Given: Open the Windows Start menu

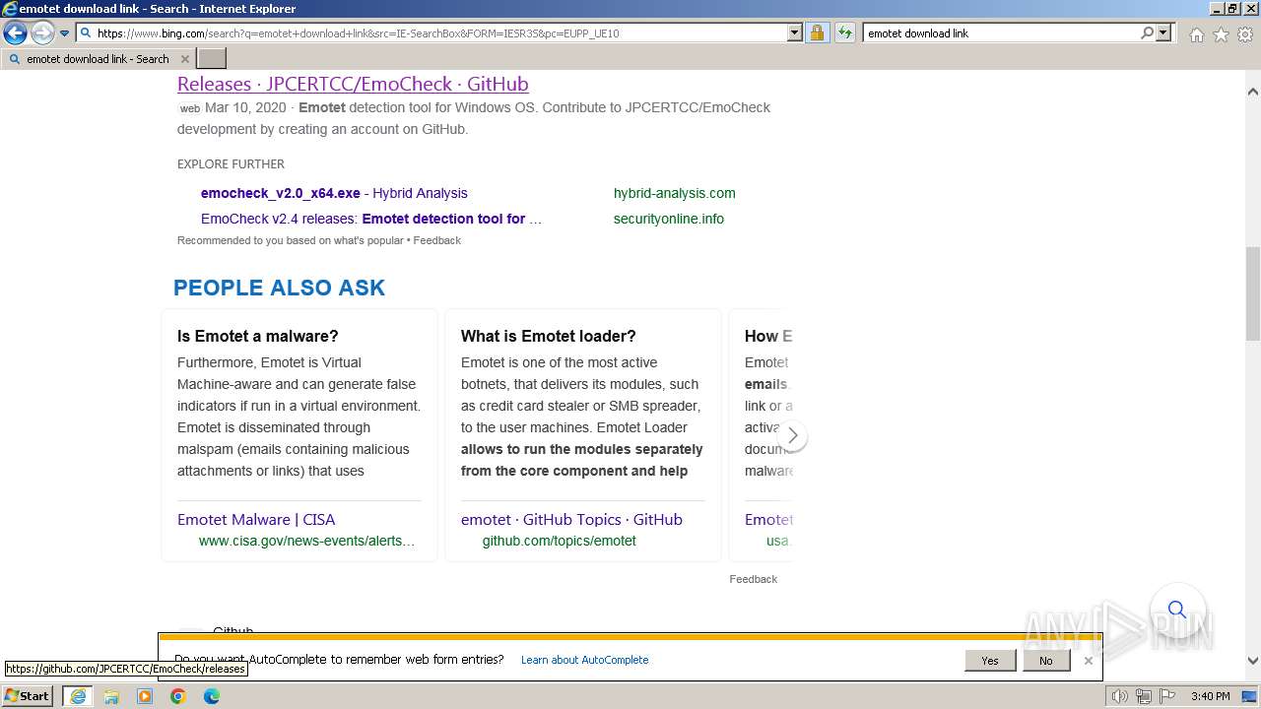Looking at the screenshot, I should click(x=28, y=696).
